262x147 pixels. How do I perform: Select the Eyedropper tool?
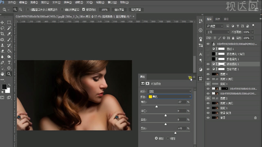[x=9, y=34]
